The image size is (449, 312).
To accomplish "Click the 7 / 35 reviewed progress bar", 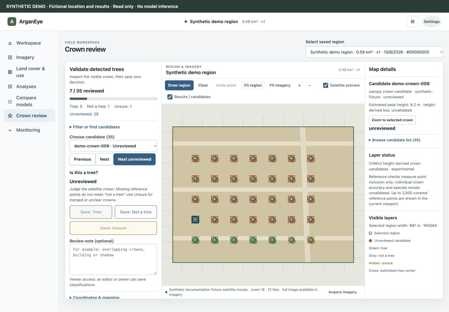I will (x=113, y=99).
